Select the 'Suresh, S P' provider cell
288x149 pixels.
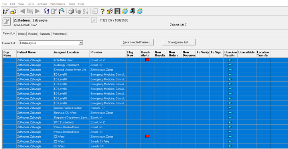[108, 146]
